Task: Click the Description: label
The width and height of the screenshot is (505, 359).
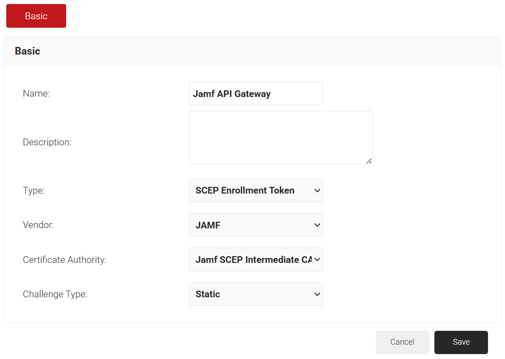Action: coord(47,142)
